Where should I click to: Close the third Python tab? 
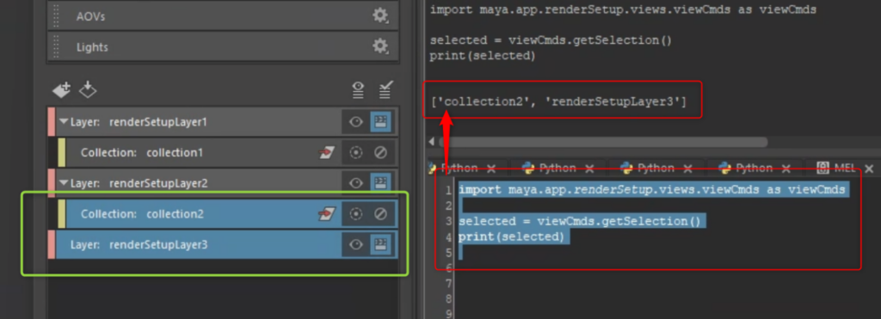click(x=687, y=169)
